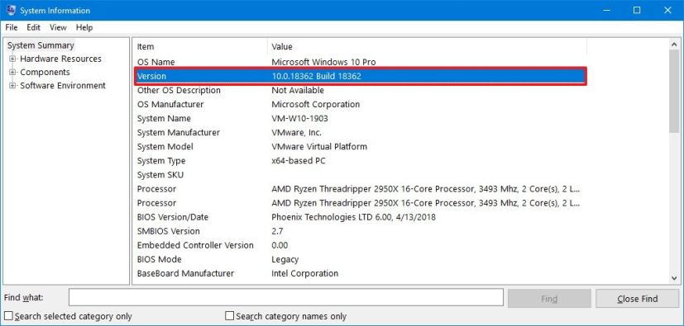This screenshot has height=326, width=684.
Task: Select the SMBIOS Version row
Action: point(360,231)
